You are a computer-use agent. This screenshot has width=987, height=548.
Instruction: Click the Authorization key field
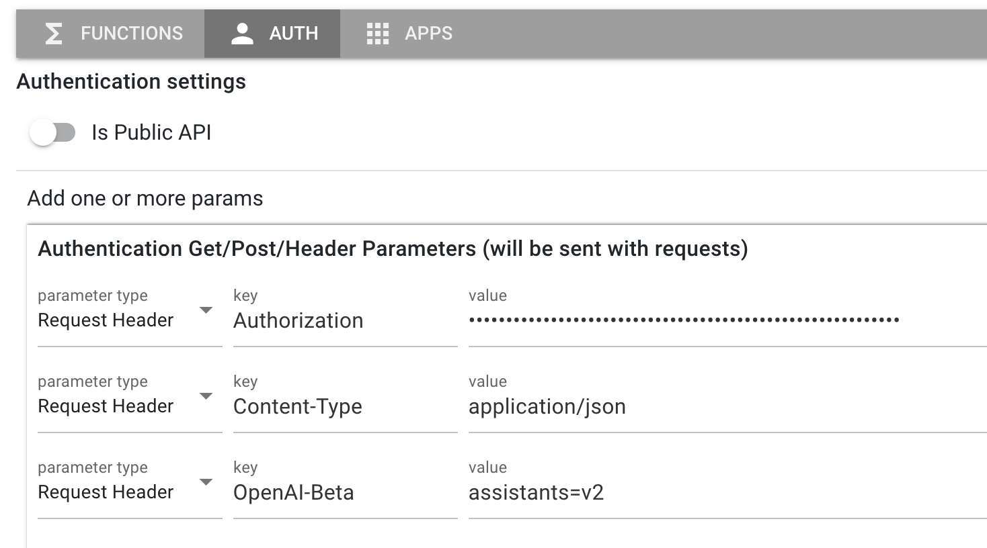pos(344,321)
